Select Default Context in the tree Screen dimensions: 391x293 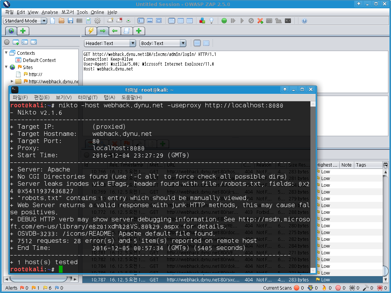[x=39, y=60]
